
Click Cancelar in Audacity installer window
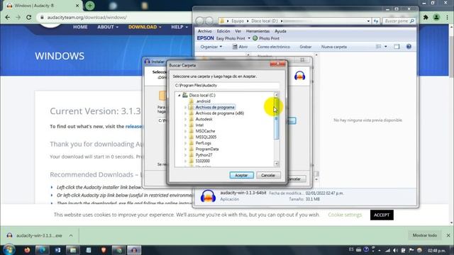coord(295,179)
